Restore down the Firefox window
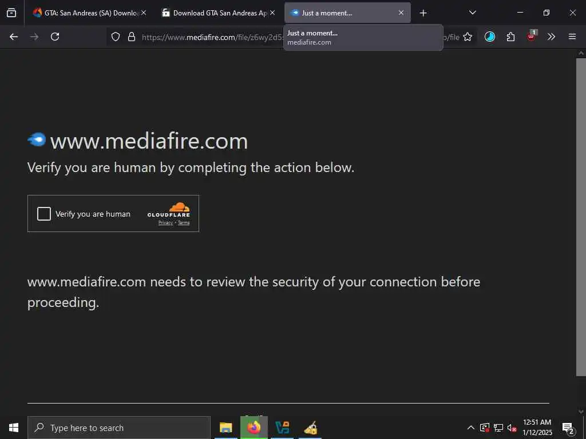The width and height of the screenshot is (586, 439). coord(547,13)
